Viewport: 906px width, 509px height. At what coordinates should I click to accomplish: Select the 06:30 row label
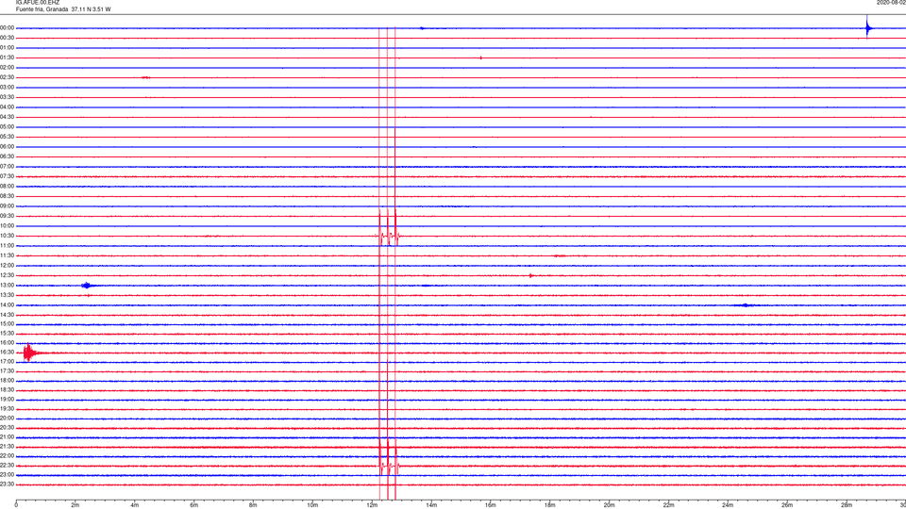pos(7,156)
